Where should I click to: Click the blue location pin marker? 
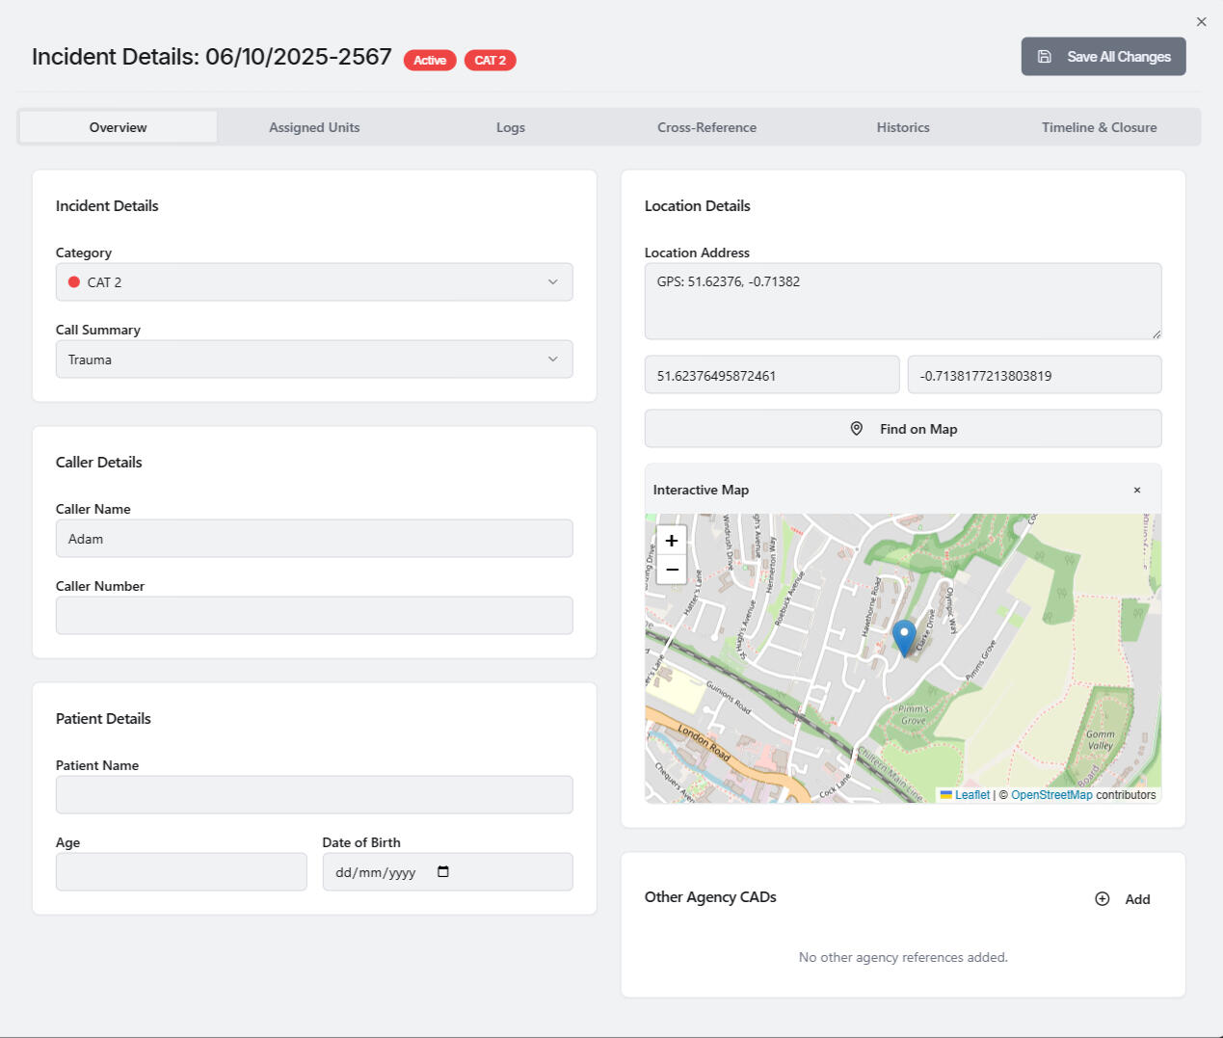[x=904, y=636]
